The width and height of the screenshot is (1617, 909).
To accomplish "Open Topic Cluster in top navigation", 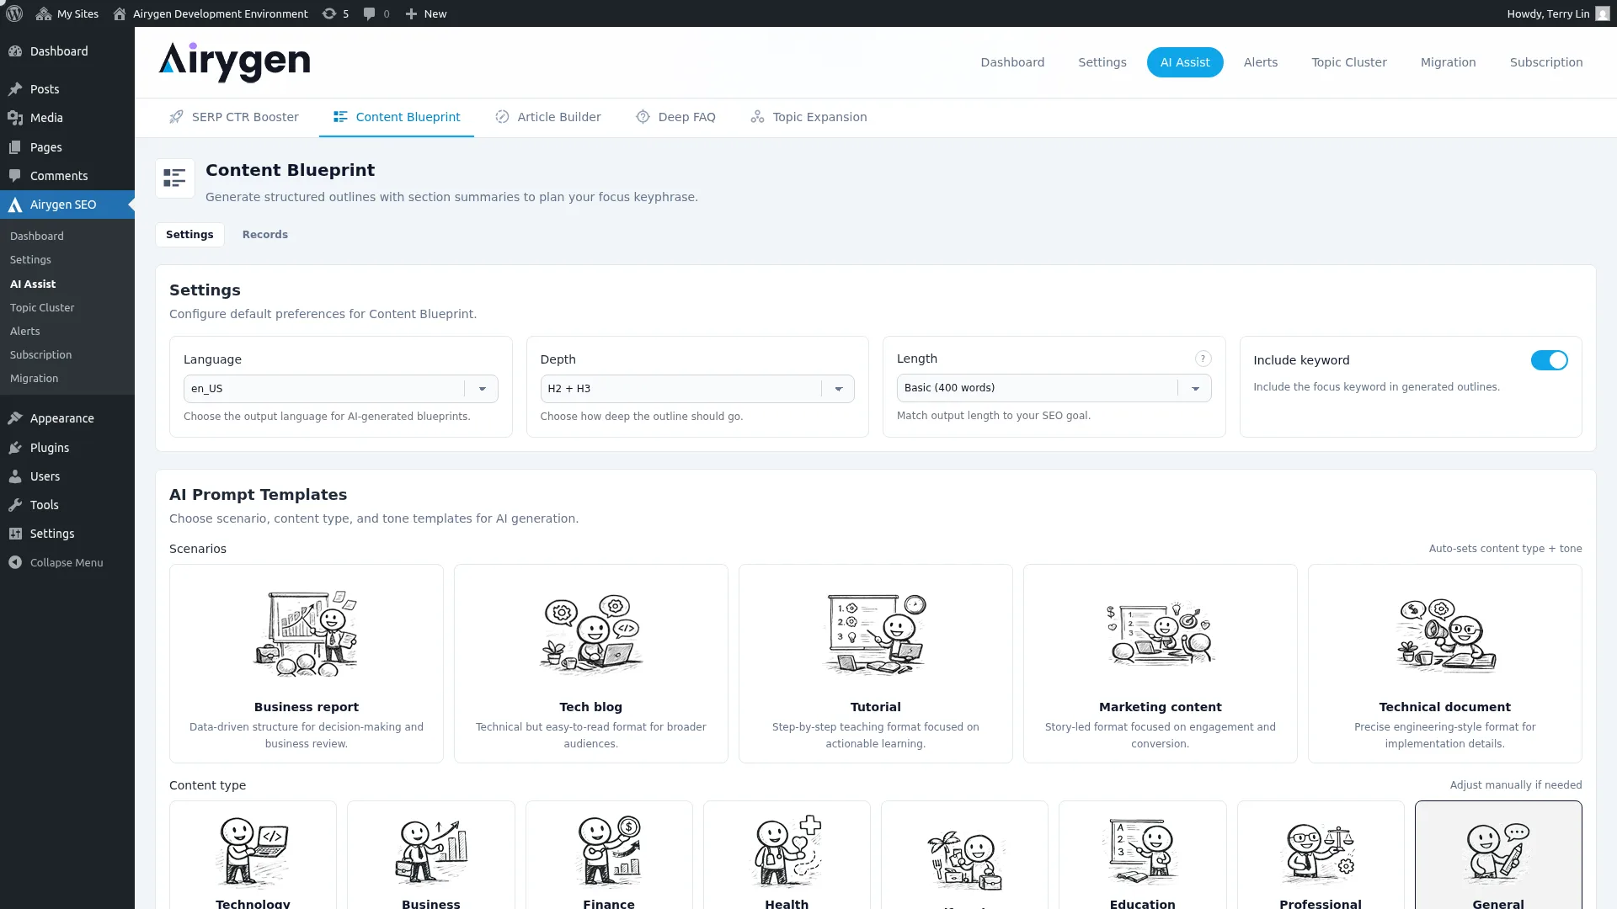I will click(x=1349, y=62).
